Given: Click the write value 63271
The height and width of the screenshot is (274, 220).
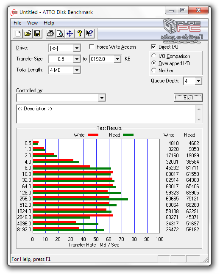Looking at the screenshot, I should (x=172, y=217).
